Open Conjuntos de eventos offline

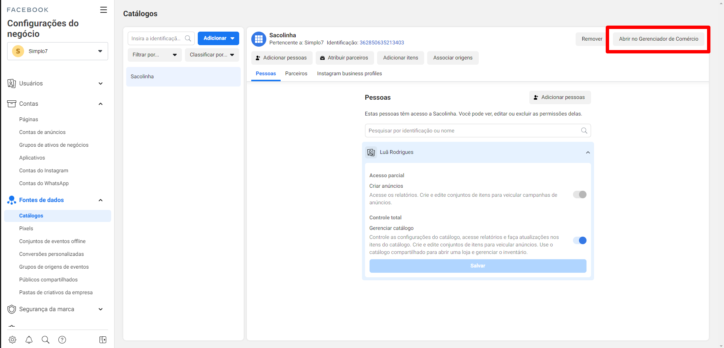pyautogui.click(x=52, y=242)
